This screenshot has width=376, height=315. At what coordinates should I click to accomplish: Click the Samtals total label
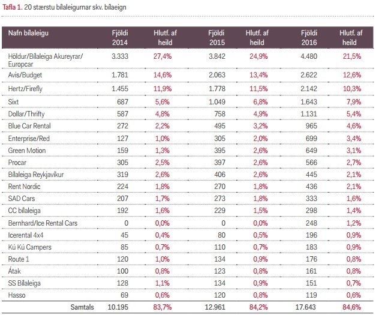pyautogui.click(x=81, y=307)
